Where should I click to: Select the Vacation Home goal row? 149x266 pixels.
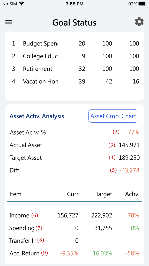coord(74,81)
